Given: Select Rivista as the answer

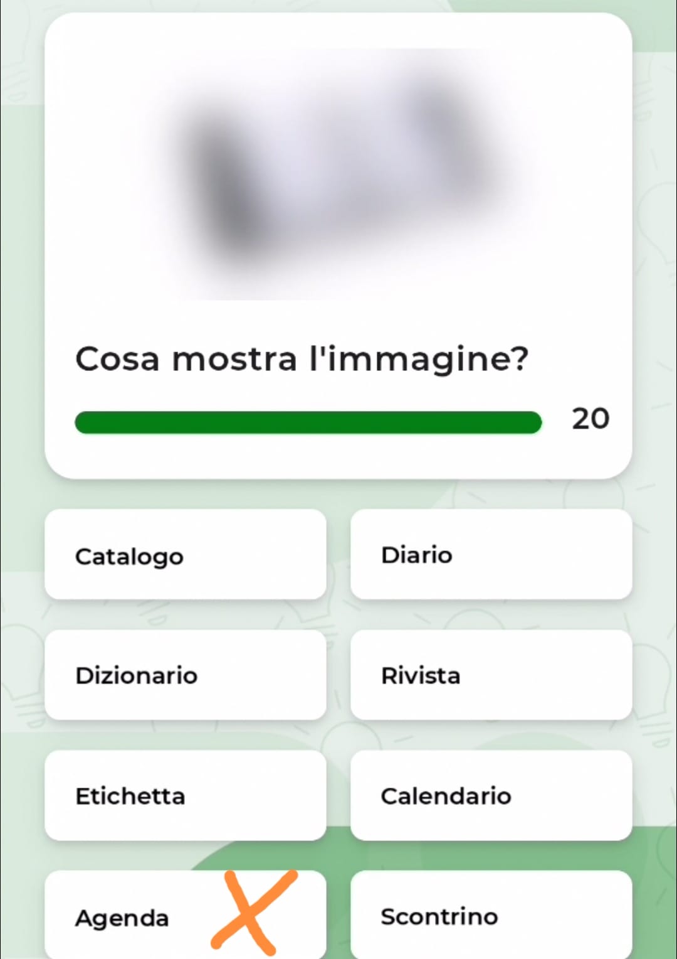Looking at the screenshot, I should coord(491,675).
